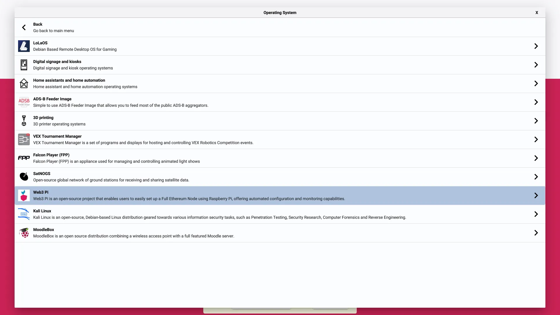Click the Home assistants house icon
560x315 pixels.
coord(24,83)
